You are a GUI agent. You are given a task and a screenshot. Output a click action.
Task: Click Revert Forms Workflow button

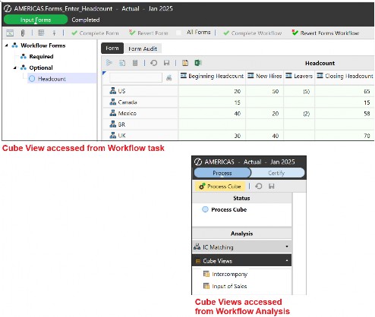(x=326, y=33)
